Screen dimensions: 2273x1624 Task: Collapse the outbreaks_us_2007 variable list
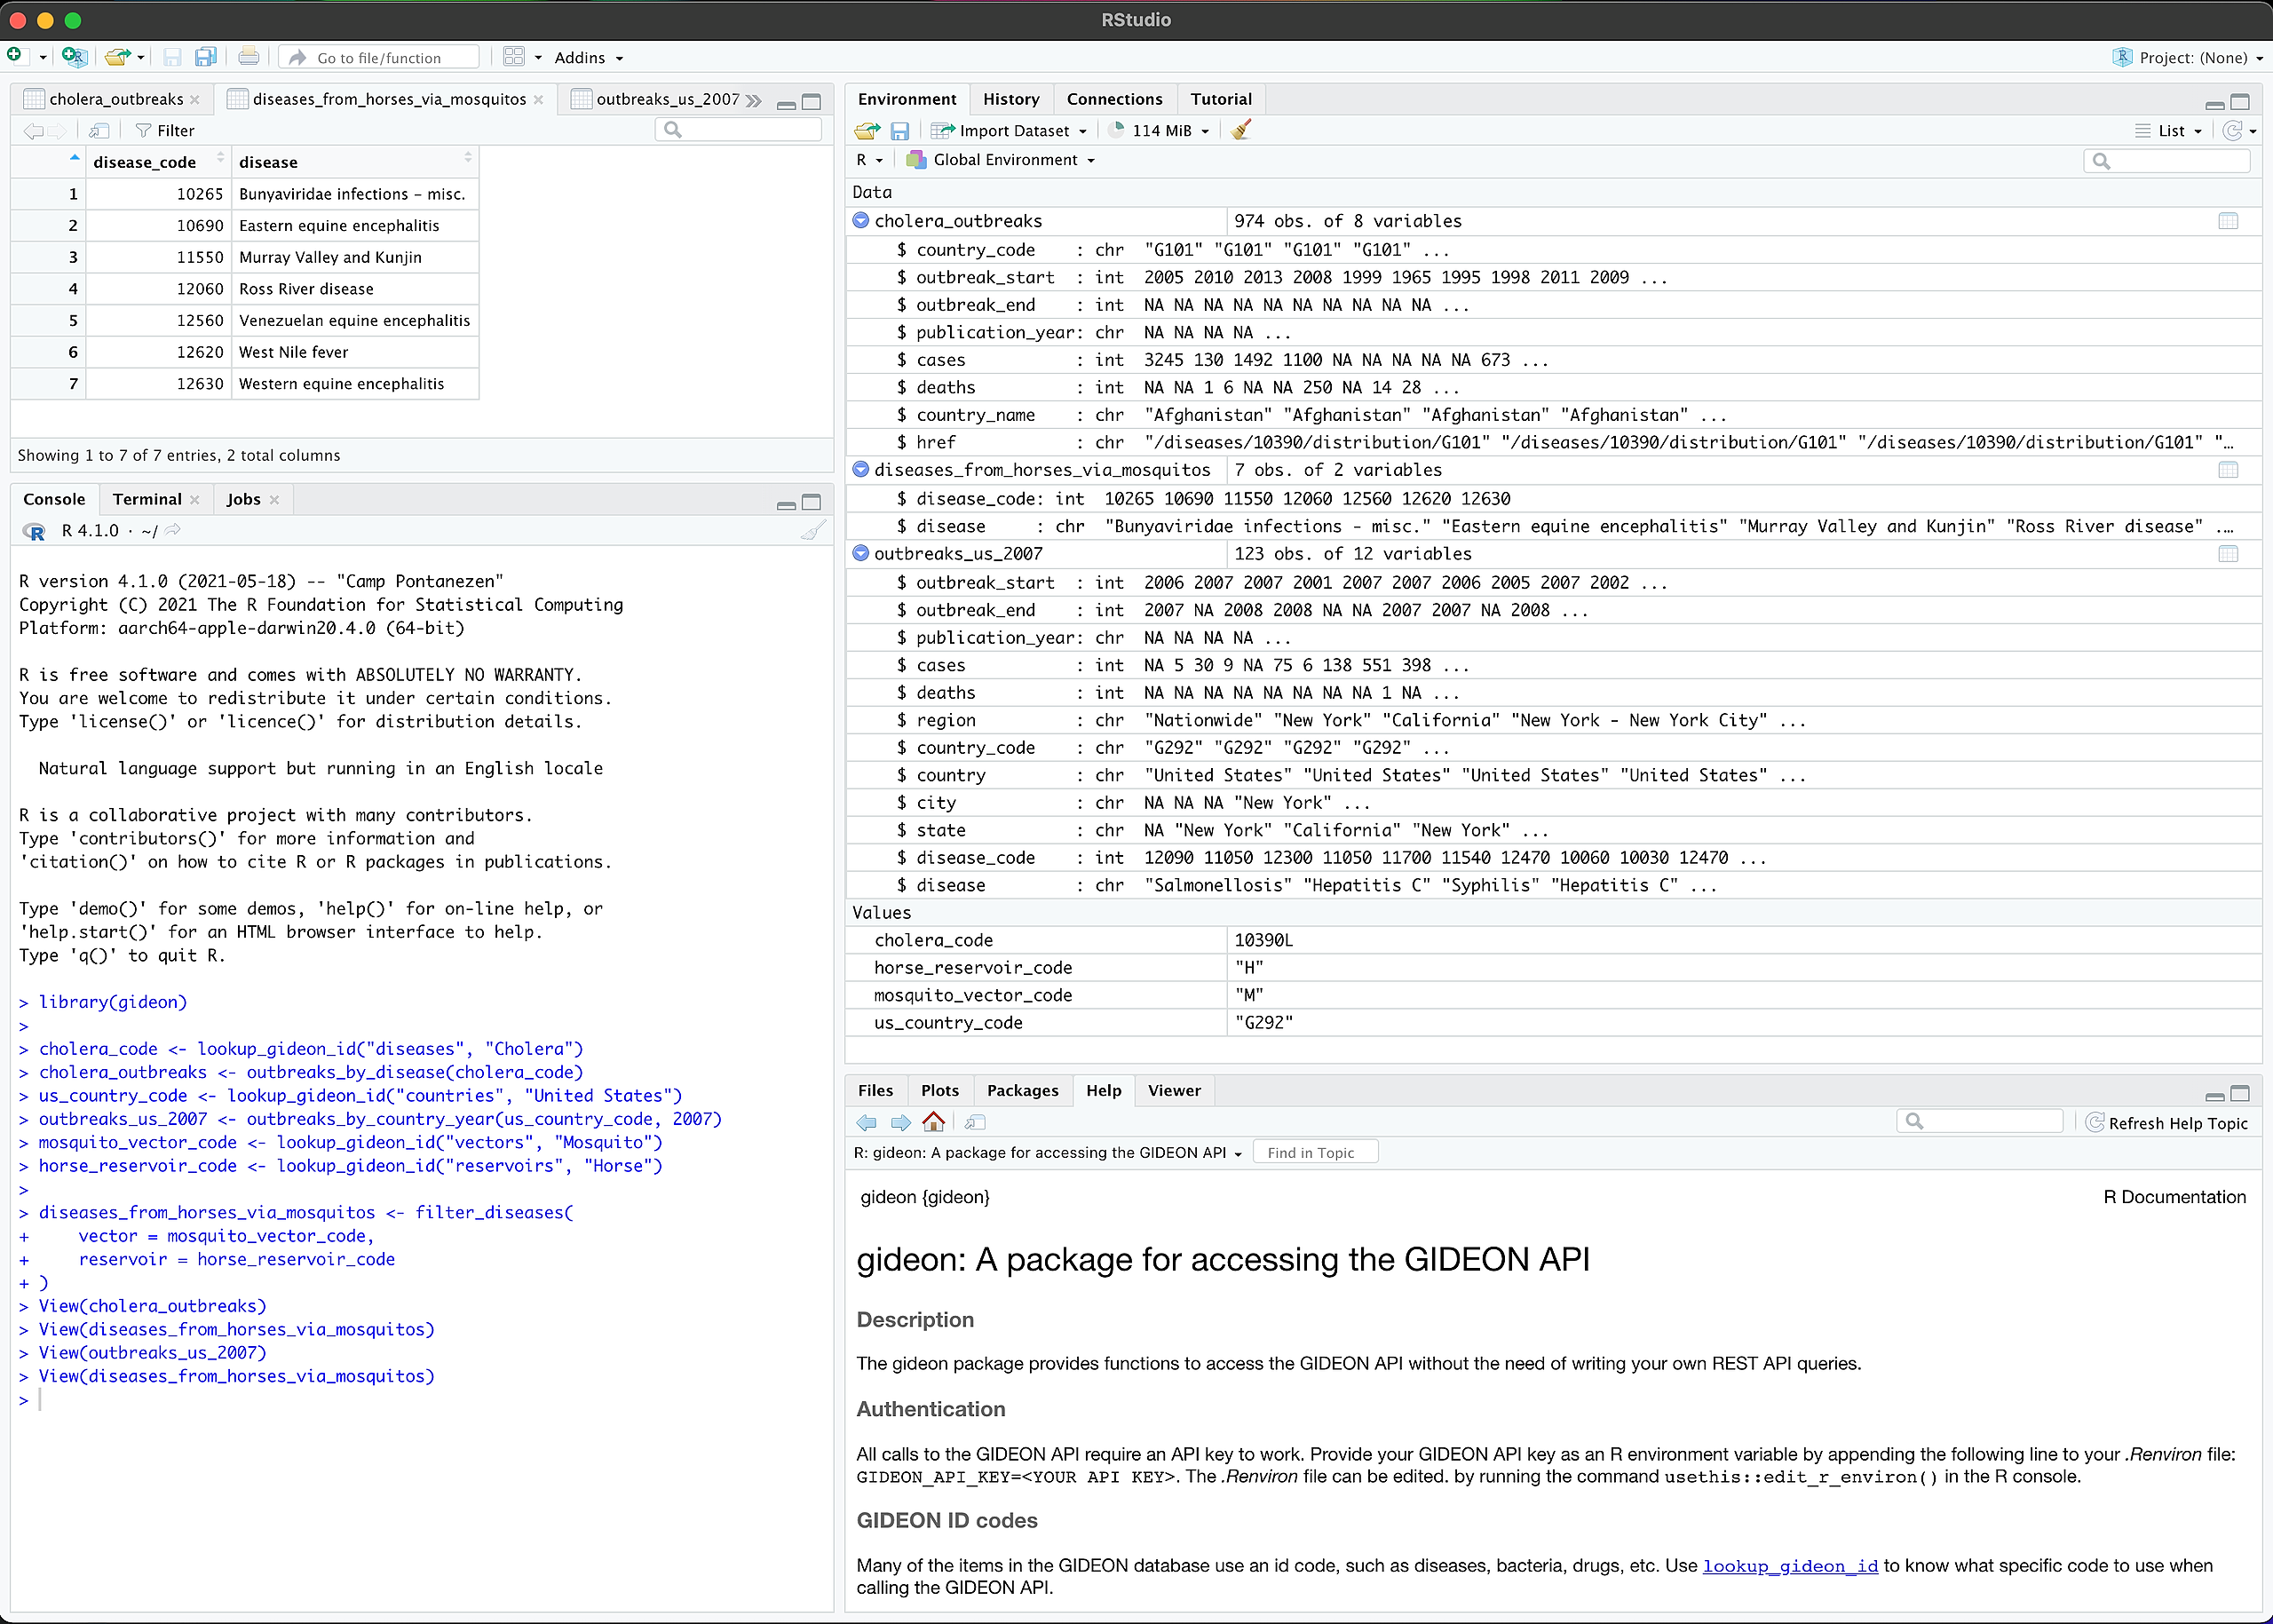[x=860, y=553]
